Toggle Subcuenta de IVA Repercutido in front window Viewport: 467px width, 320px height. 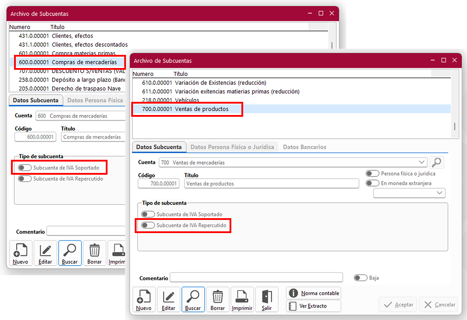tap(148, 225)
